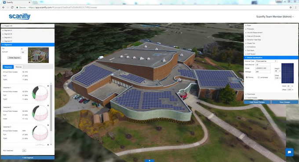Click the Tilt input field
The width and height of the screenshot is (299, 162).
pos(24,49)
